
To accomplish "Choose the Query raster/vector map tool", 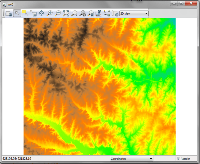I will pyautogui.click(x=33, y=14).
